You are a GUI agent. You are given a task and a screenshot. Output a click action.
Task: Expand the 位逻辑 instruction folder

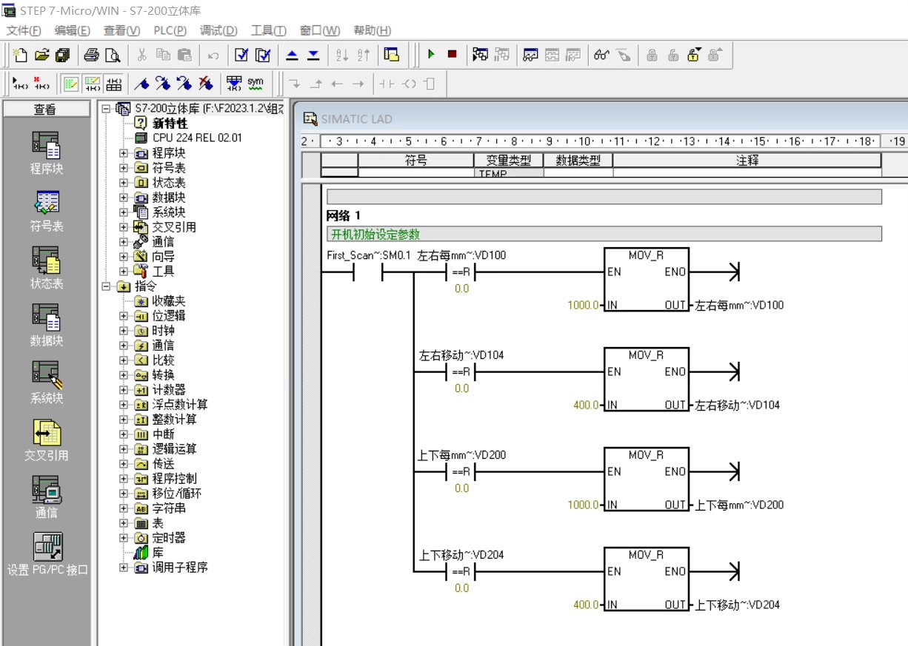(124, 316)
